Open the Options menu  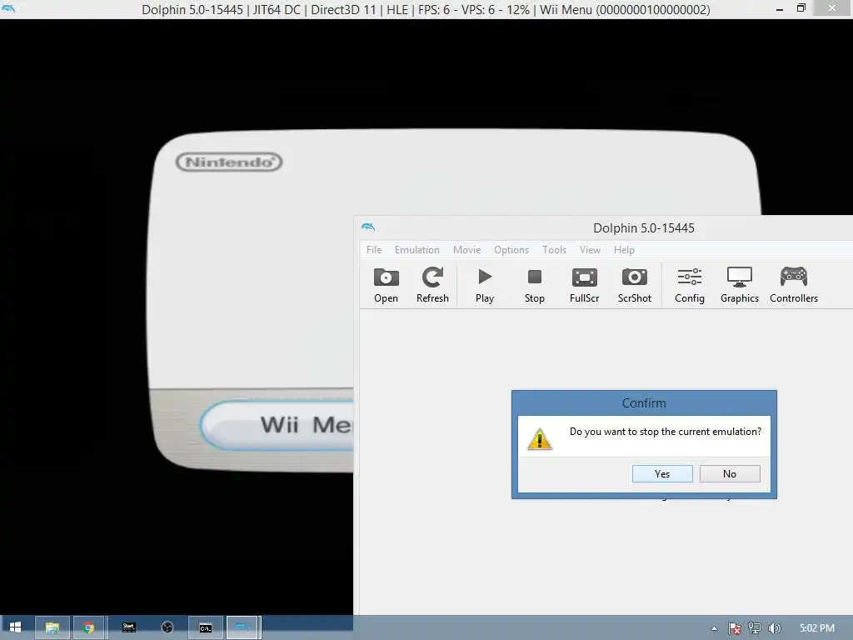(511, 250)
